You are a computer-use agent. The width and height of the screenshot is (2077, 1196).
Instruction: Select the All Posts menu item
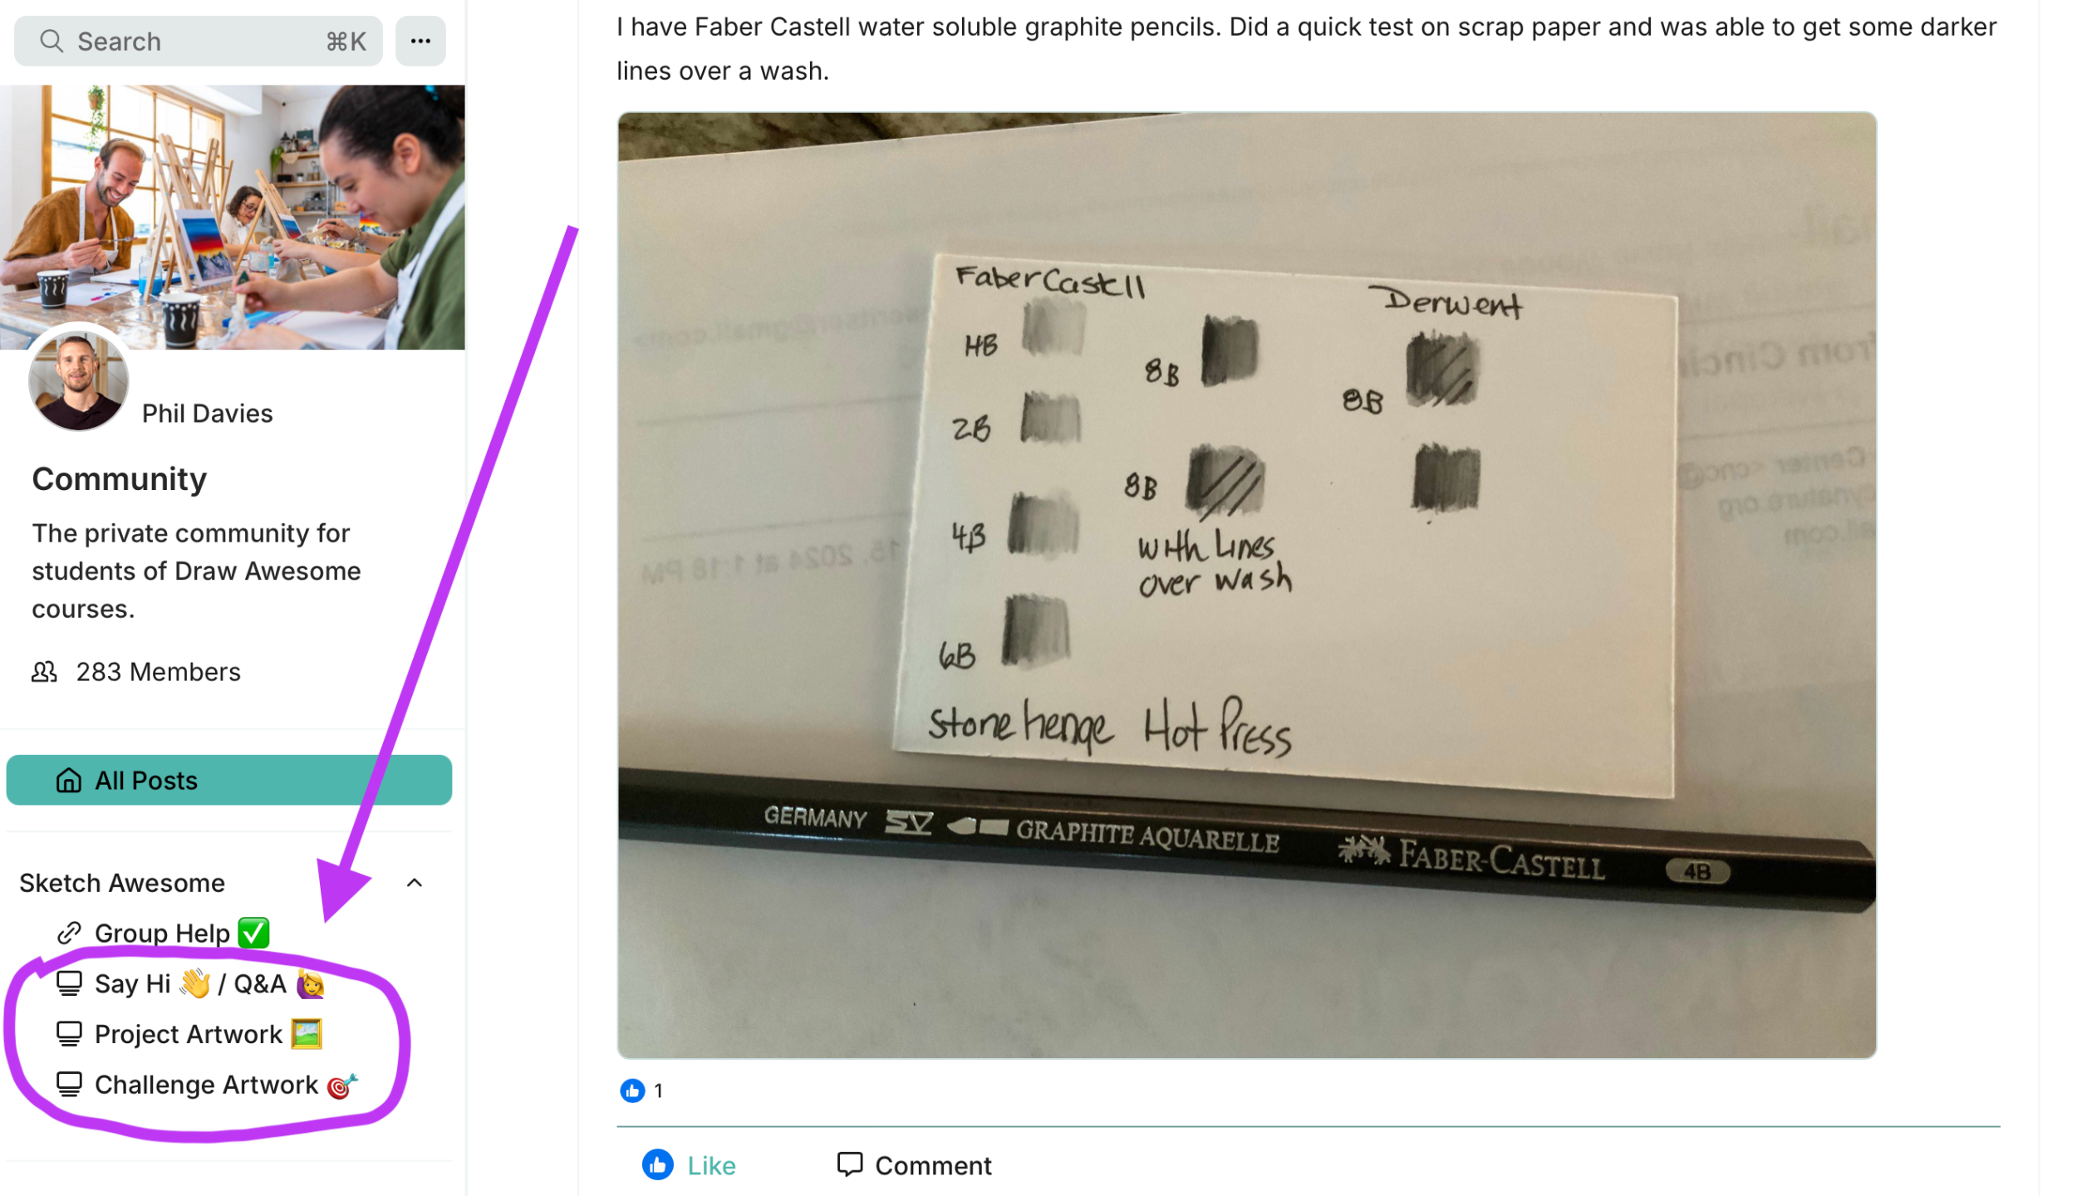coord(229,780)
